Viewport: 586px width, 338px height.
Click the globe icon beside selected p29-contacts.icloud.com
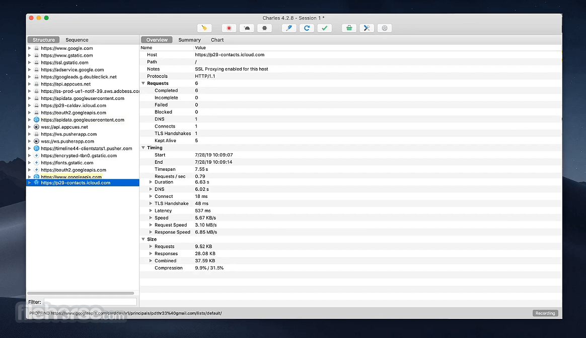tap(36, 183)
